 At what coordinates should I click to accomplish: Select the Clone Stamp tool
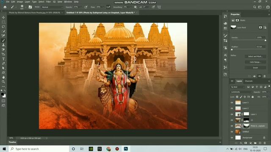[3, 45]
